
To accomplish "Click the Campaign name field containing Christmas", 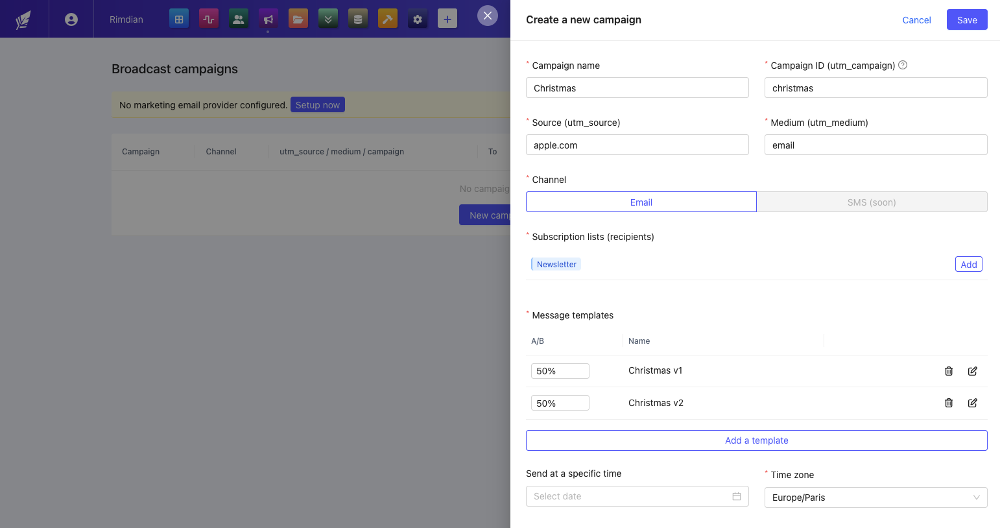I will pyautogui.click(x=637, y=88).
